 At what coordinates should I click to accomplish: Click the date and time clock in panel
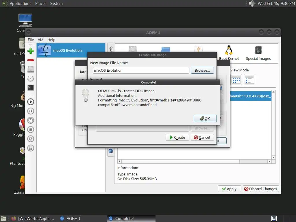click(x=276, y=3)
